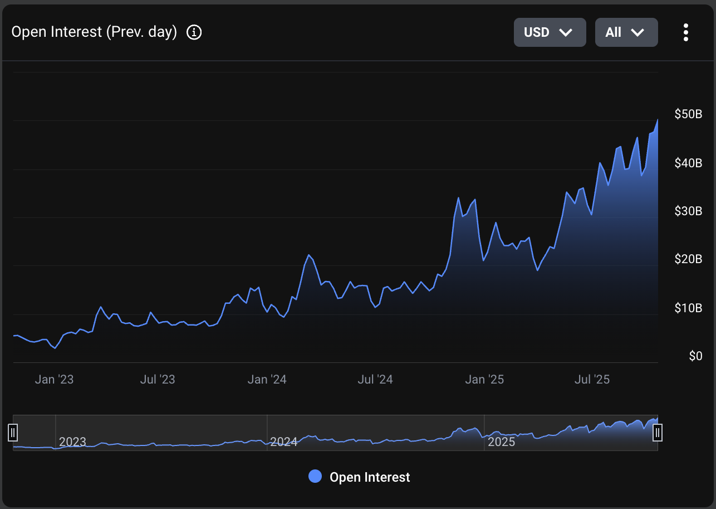Click the Open Interest (Prev. day) title

[94, 32]
